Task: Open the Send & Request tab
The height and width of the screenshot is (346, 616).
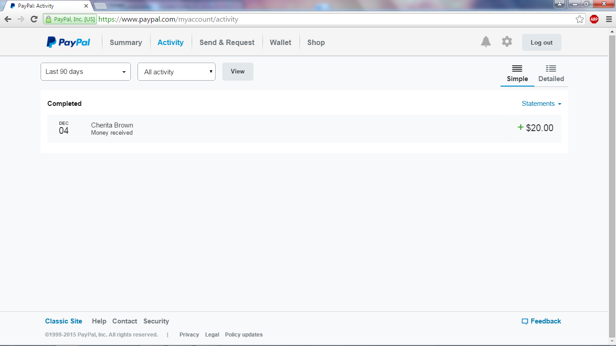Action: (x=227, y=42)
